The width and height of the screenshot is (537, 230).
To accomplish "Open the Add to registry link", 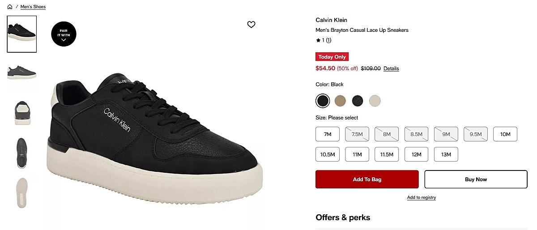I will (421, 197).
